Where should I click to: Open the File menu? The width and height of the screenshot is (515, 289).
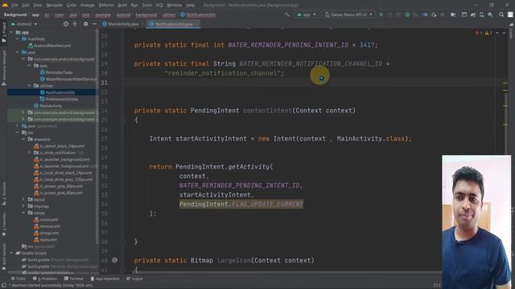pyautogui.click(x=14, y=5)
